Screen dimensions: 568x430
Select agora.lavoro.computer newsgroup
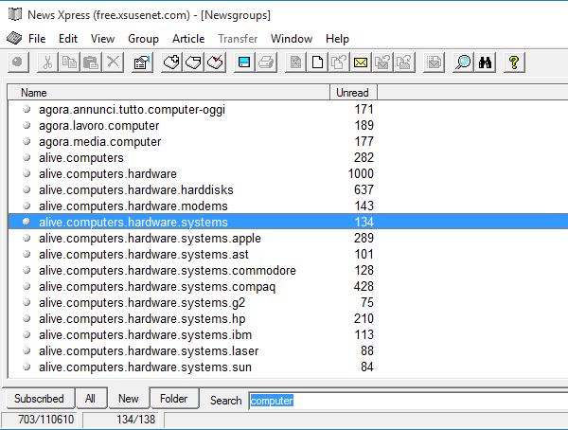coord(288,125)
